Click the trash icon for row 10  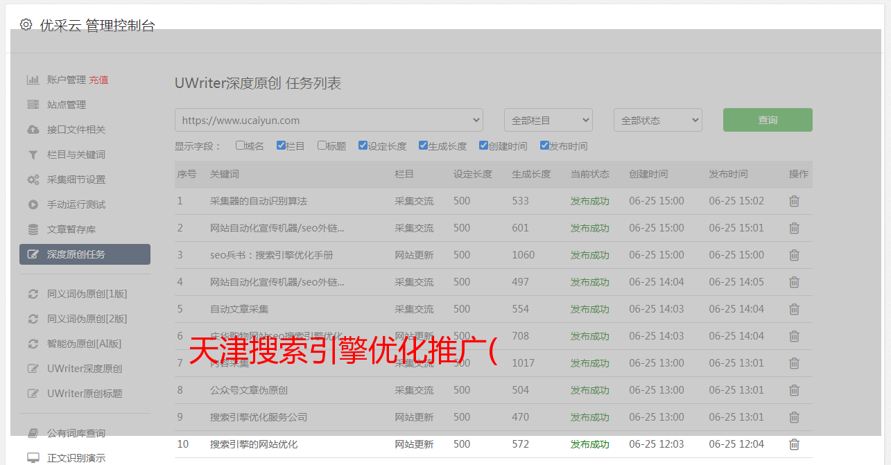794,444
